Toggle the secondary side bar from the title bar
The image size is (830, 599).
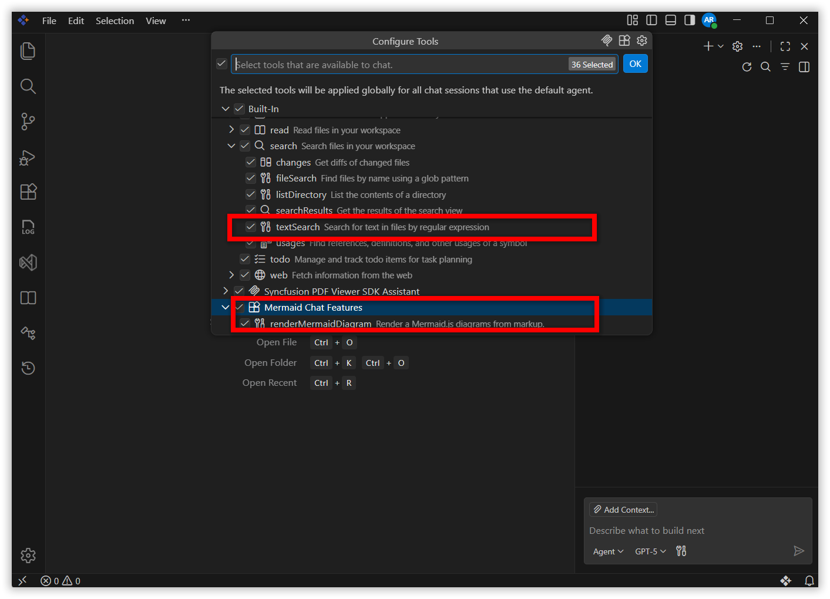coord(690,21)
